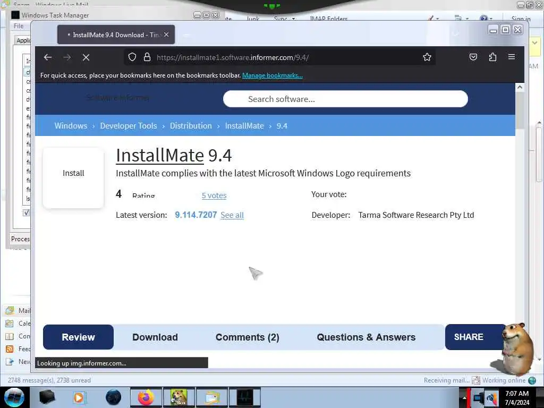The image size is (544, 408).
Task: Open the Firefox hamburger application menu
Action: click(x=512, y=56)
